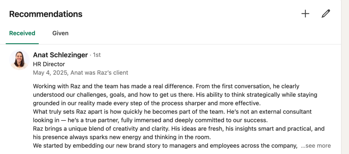Select the HR Director headline text
Screen dimensions: 349x154
coord(49,64)
